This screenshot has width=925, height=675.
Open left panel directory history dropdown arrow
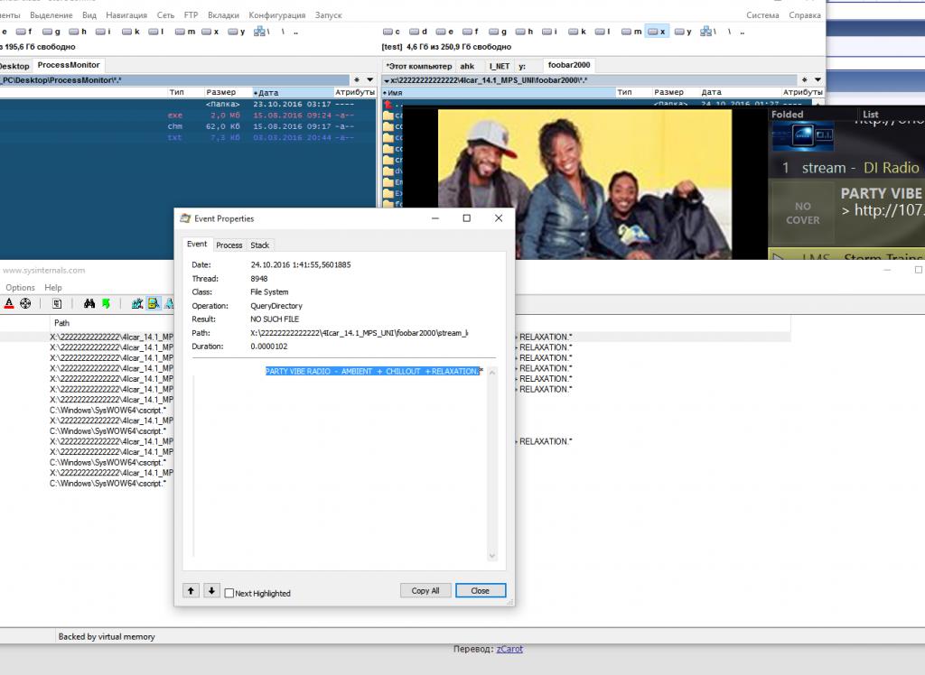tap(371, 80)
